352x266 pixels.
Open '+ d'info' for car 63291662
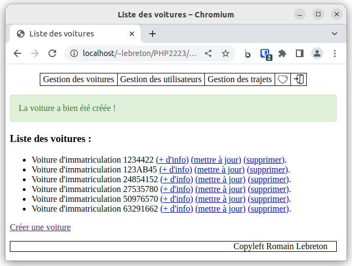[177, 209]
